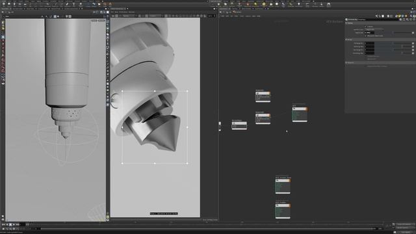The image size is (416, 234).
Task: Open the Tools menu in the network editor
Action: 242,16
